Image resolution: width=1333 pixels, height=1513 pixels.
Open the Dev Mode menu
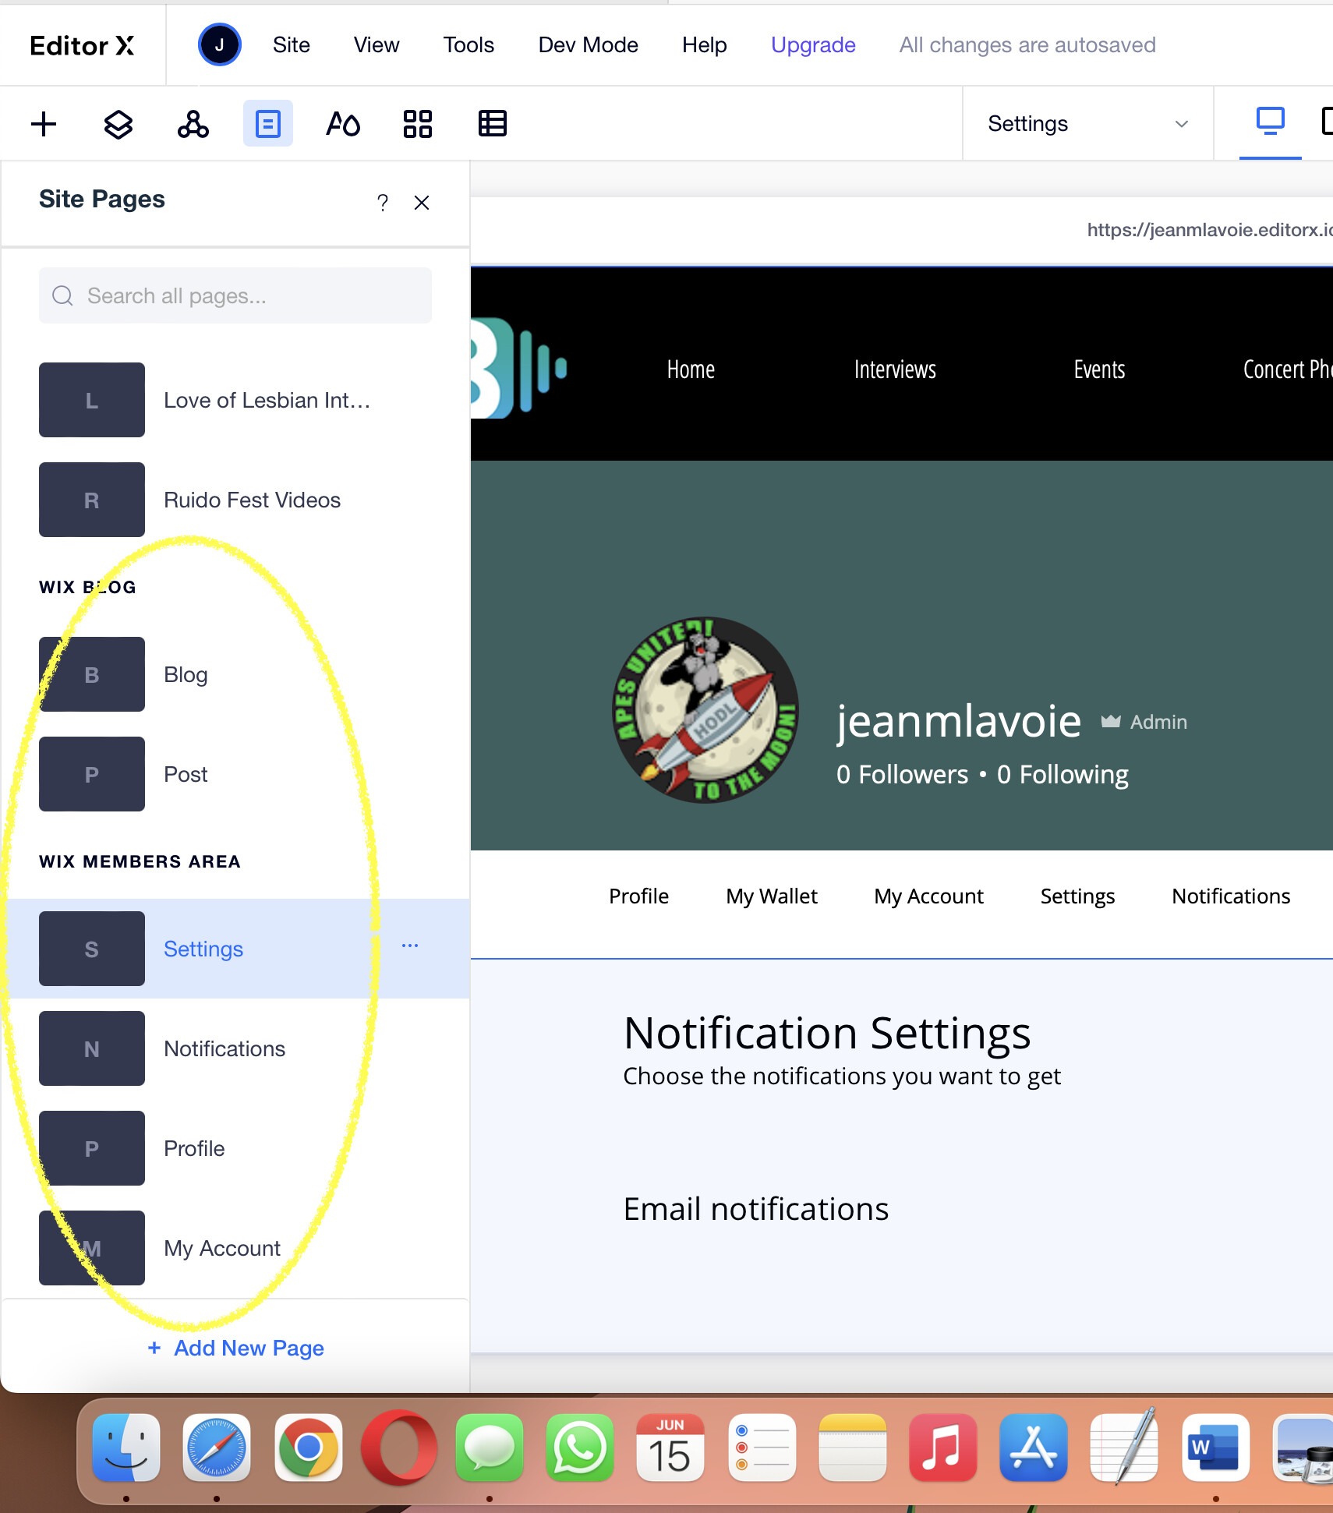[589, 45]
